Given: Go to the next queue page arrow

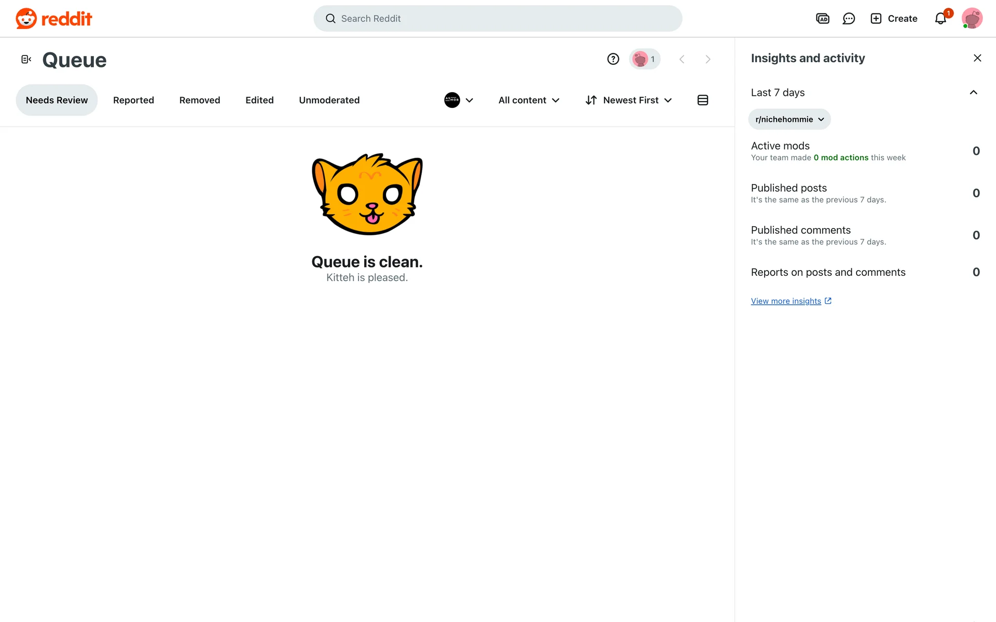Looking at the screenshot, I should [x=708, y=59].
